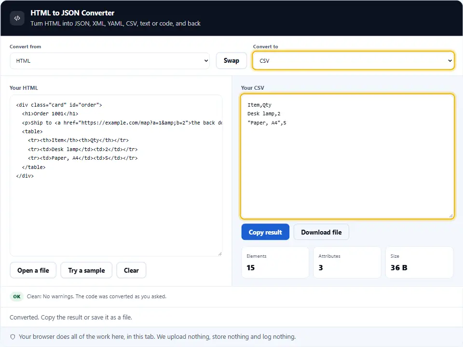Click the Swap button

231,61
